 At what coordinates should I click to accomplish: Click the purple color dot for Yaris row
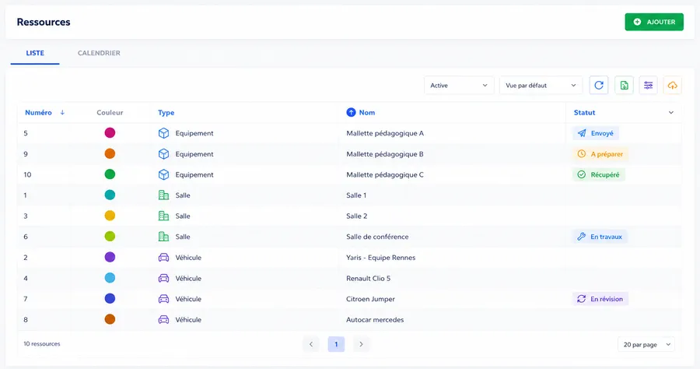click(x=110, y=257)
